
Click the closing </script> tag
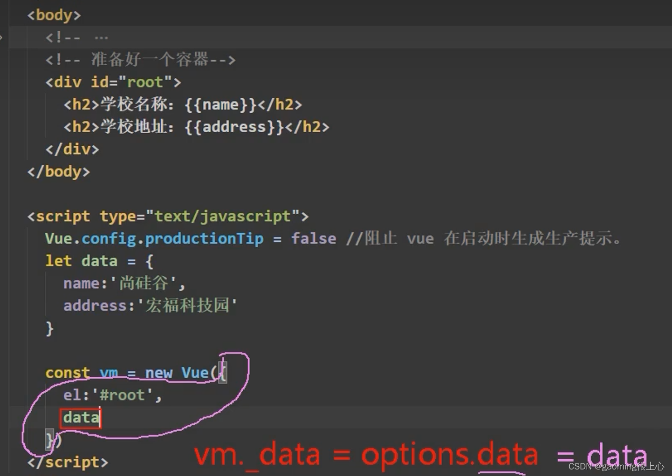coord(68,462)
